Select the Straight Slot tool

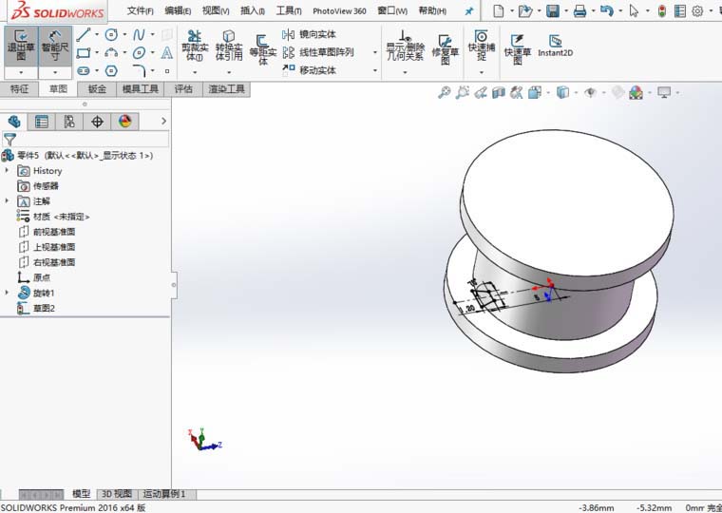point(84,71)
